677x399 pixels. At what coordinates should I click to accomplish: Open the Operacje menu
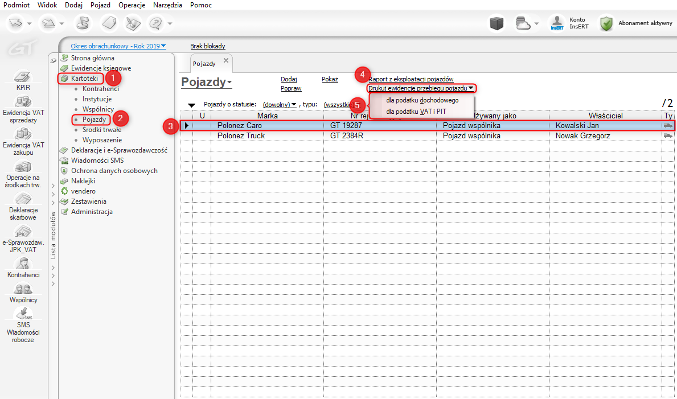132,5
